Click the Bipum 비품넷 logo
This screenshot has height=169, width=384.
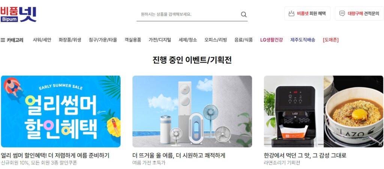point(18,15)
